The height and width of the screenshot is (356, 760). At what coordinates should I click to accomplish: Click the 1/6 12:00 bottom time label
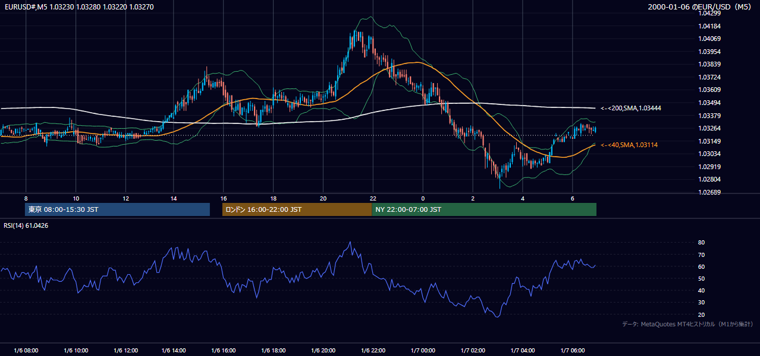tap(125, 351)
